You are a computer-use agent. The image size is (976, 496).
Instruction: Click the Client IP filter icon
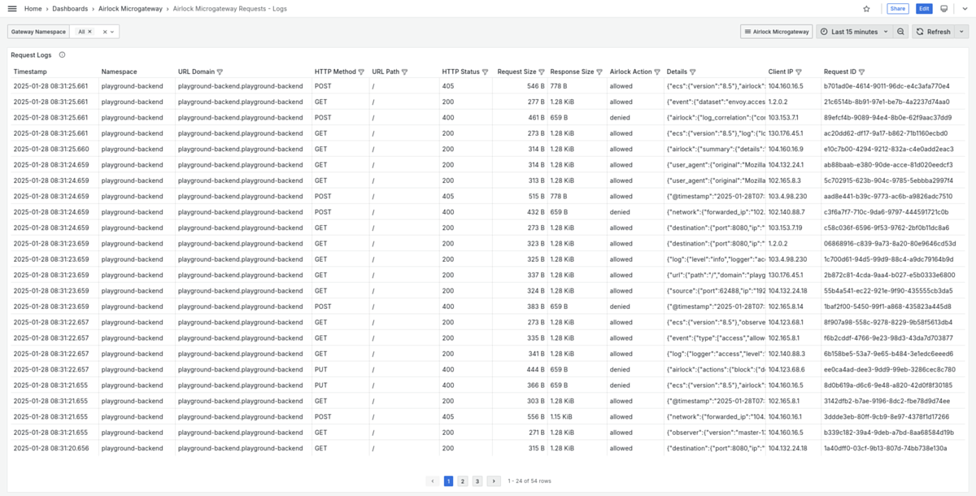click(799, 72)
